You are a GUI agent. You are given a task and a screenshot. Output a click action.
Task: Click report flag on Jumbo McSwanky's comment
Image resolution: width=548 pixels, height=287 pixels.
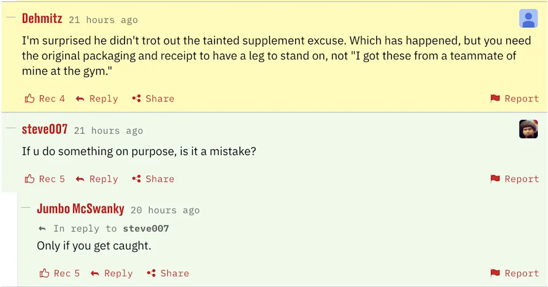pyautogui.click(x=495, y=273)
